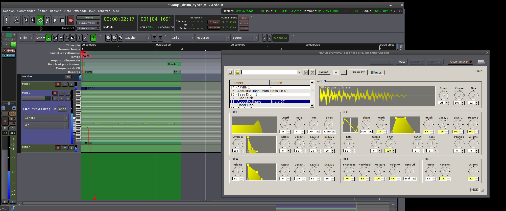Image resolution: width=506 pixels, height=211 pixels.
Task: Create new preset with blank page icon
Action: (230, 72)
